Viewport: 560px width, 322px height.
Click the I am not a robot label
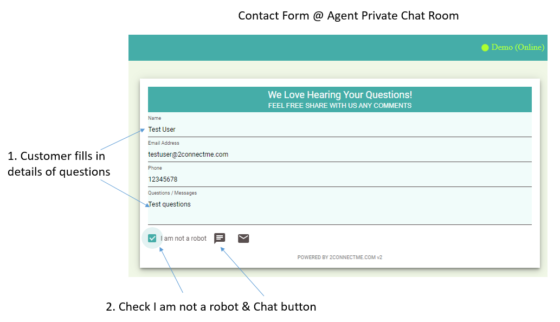184,238
